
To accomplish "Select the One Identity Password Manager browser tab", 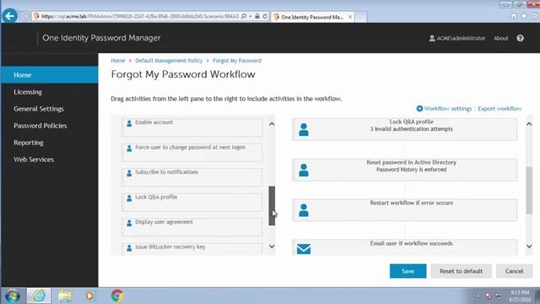I will pos(312,17).
